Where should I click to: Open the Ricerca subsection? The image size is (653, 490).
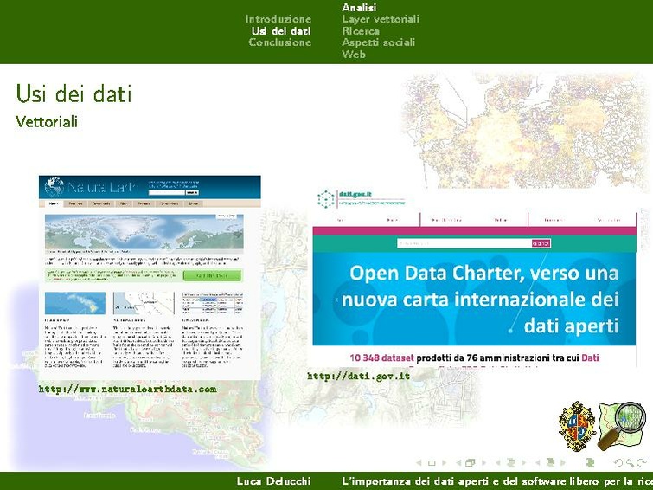361,31
